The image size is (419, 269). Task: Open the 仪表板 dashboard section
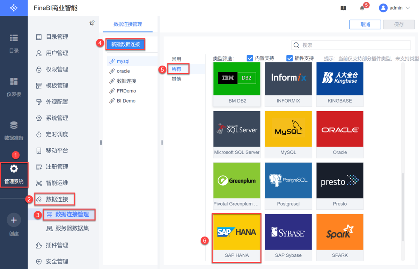[14, 87]
